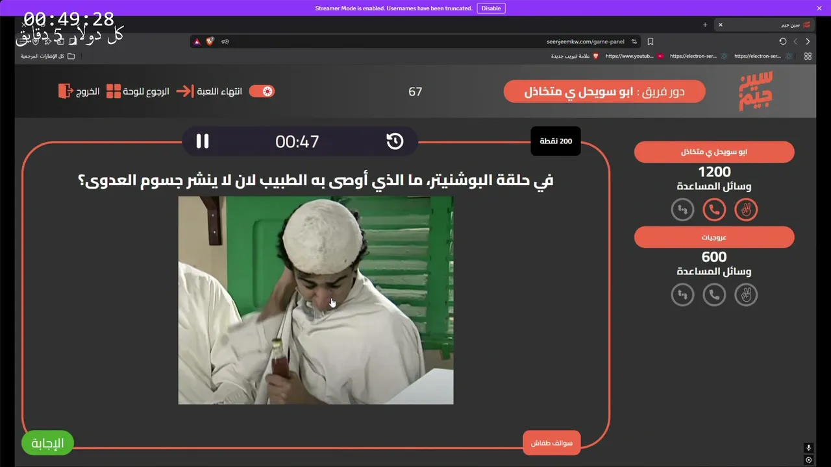Image resolution: width=831 pixels, height=467 pixels.
Task: Click the عروجيات team name button
Action: tap(714, 237)
